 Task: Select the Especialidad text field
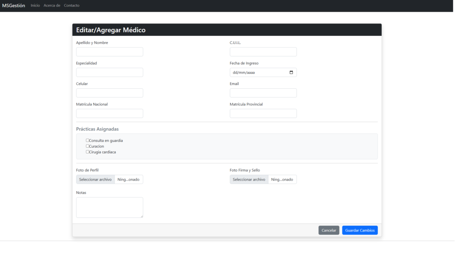[109, 72]
